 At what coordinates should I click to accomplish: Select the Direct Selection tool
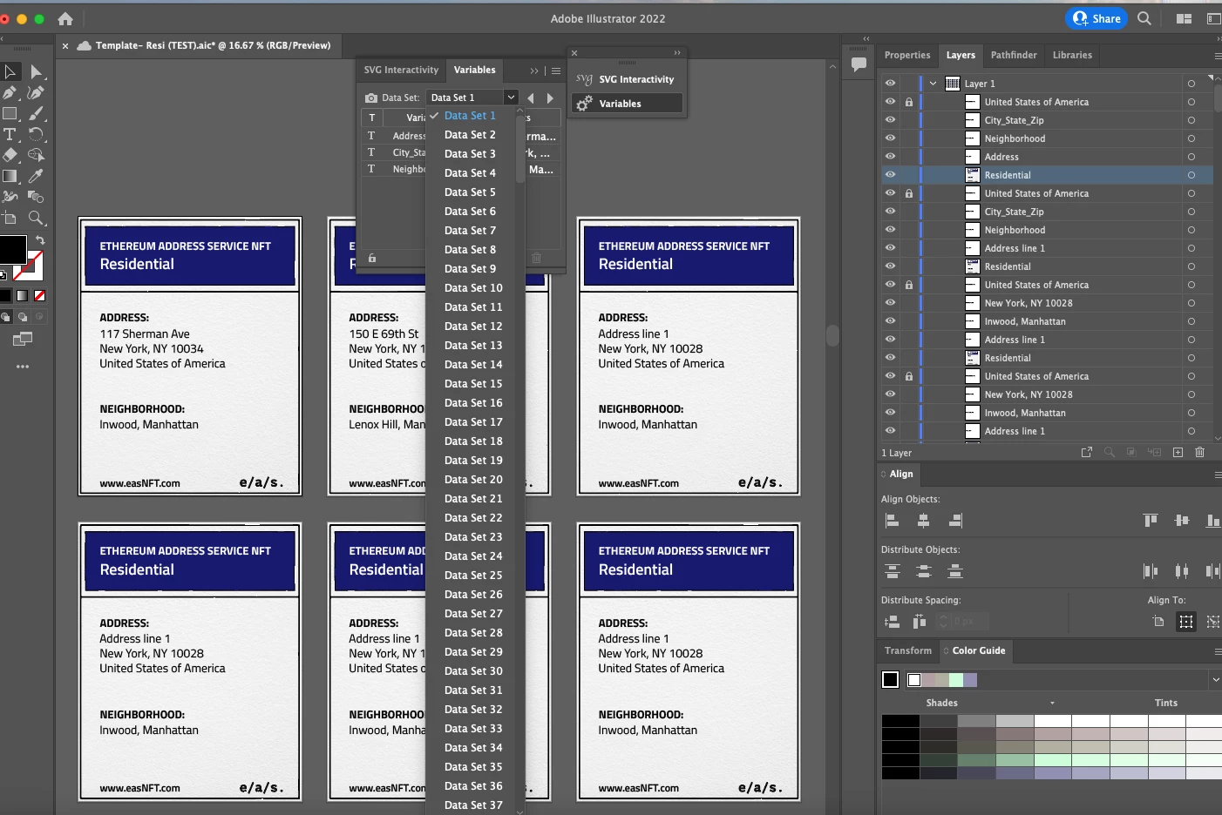pyautogui.click(x=36, y=72)
